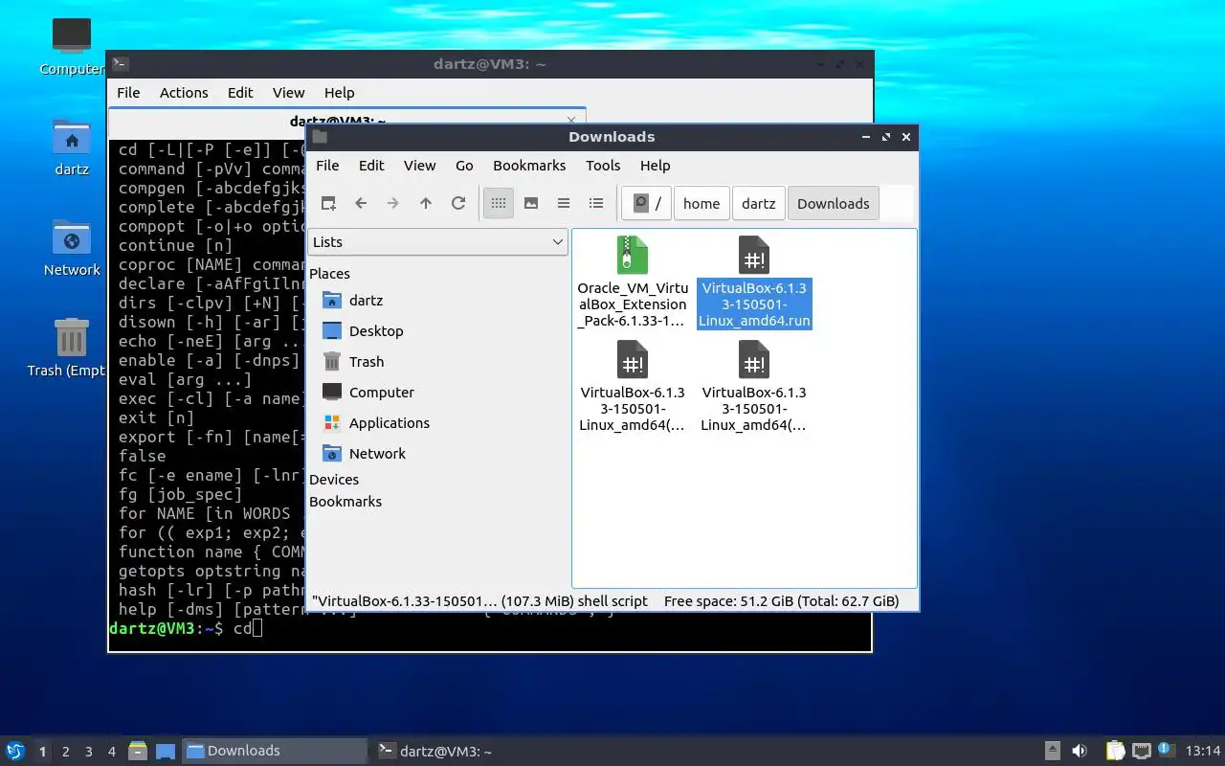Switch to detailed list view mode

pos(596,203)
